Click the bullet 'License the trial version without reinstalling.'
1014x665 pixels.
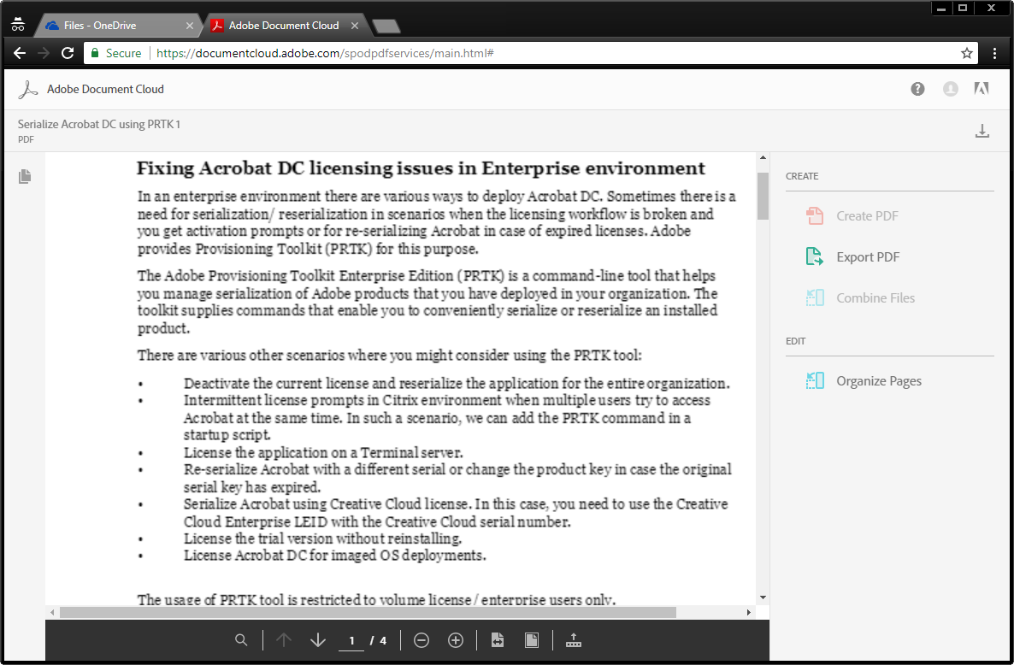(x=322, y=538)
